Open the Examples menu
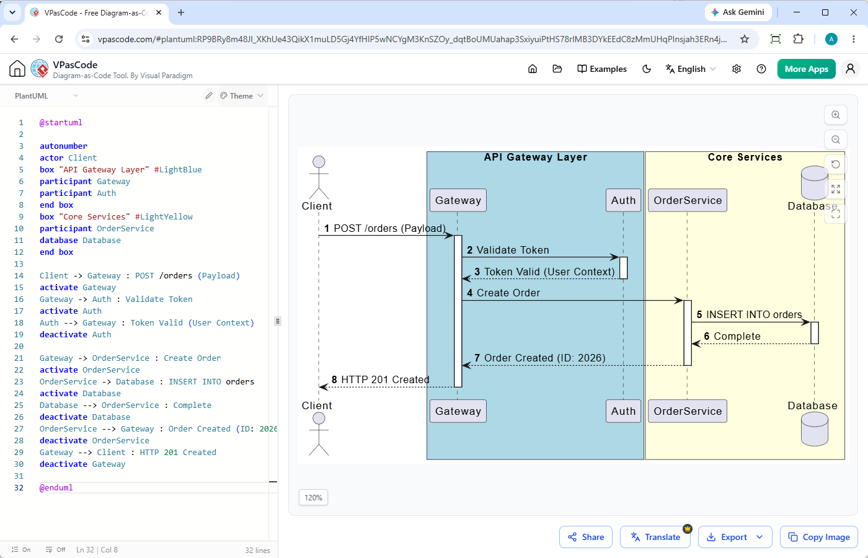 [x=602, y=69]
